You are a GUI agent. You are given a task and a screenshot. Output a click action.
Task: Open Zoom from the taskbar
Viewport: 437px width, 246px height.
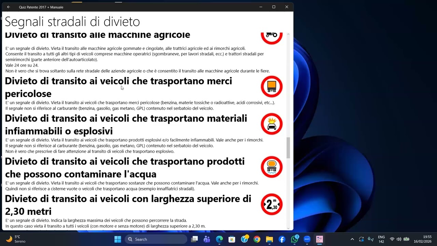coord(307,239)
